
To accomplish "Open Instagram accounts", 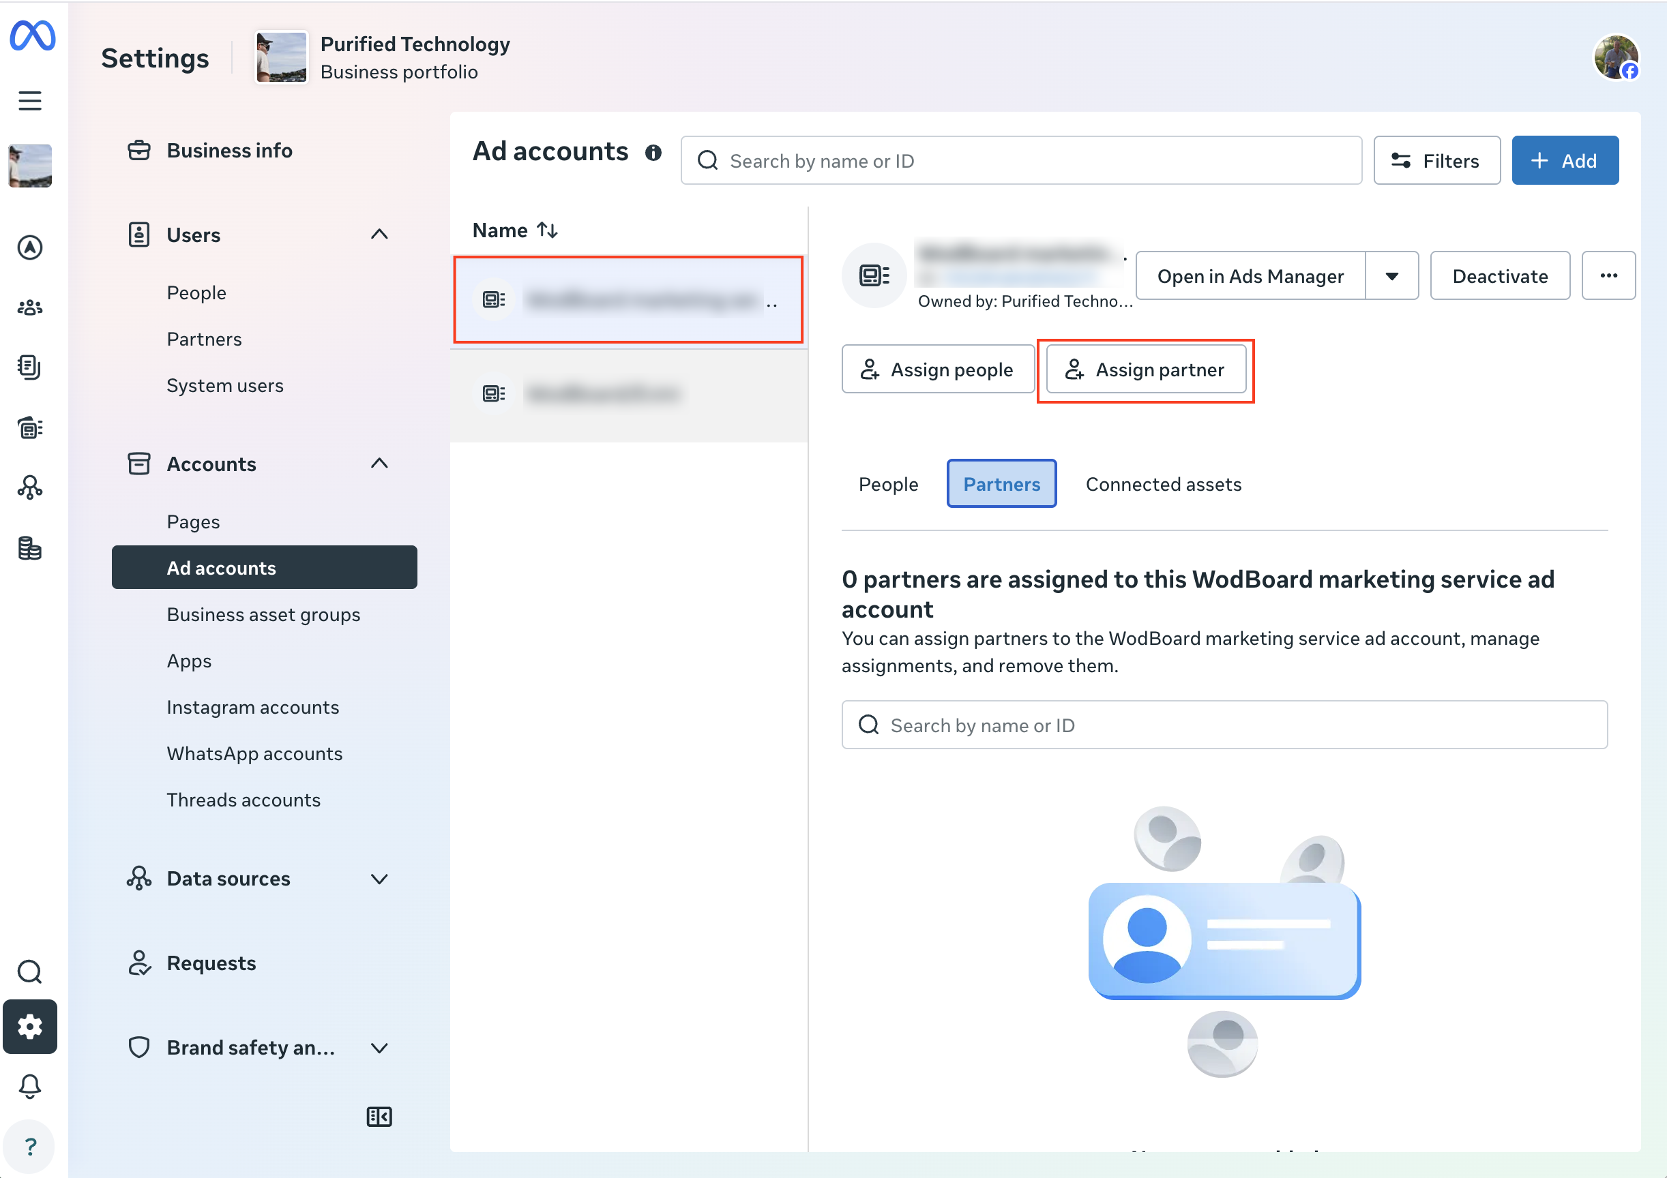I will pos(252,708).
